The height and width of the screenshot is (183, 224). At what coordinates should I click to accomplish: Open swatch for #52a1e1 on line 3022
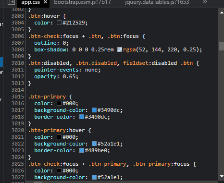94,144
